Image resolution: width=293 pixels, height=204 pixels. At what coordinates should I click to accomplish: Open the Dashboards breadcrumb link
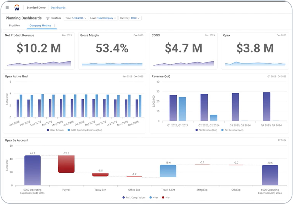click(58, 8)
